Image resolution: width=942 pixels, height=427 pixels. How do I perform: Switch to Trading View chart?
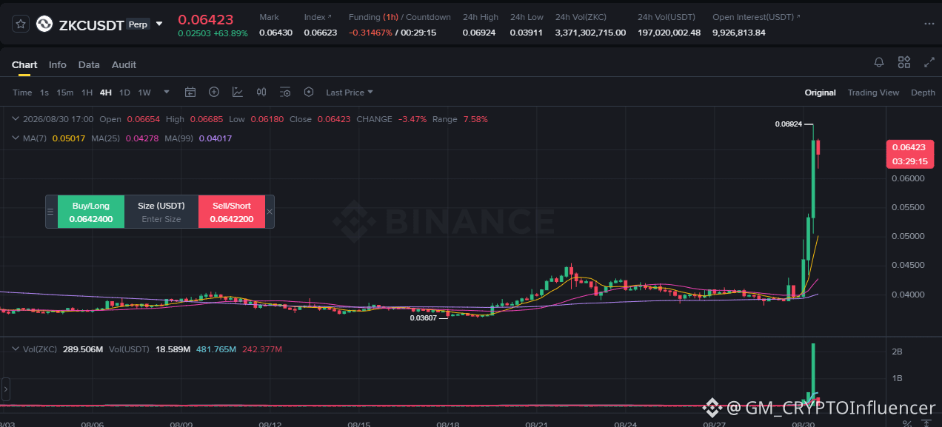click(873, 93)
